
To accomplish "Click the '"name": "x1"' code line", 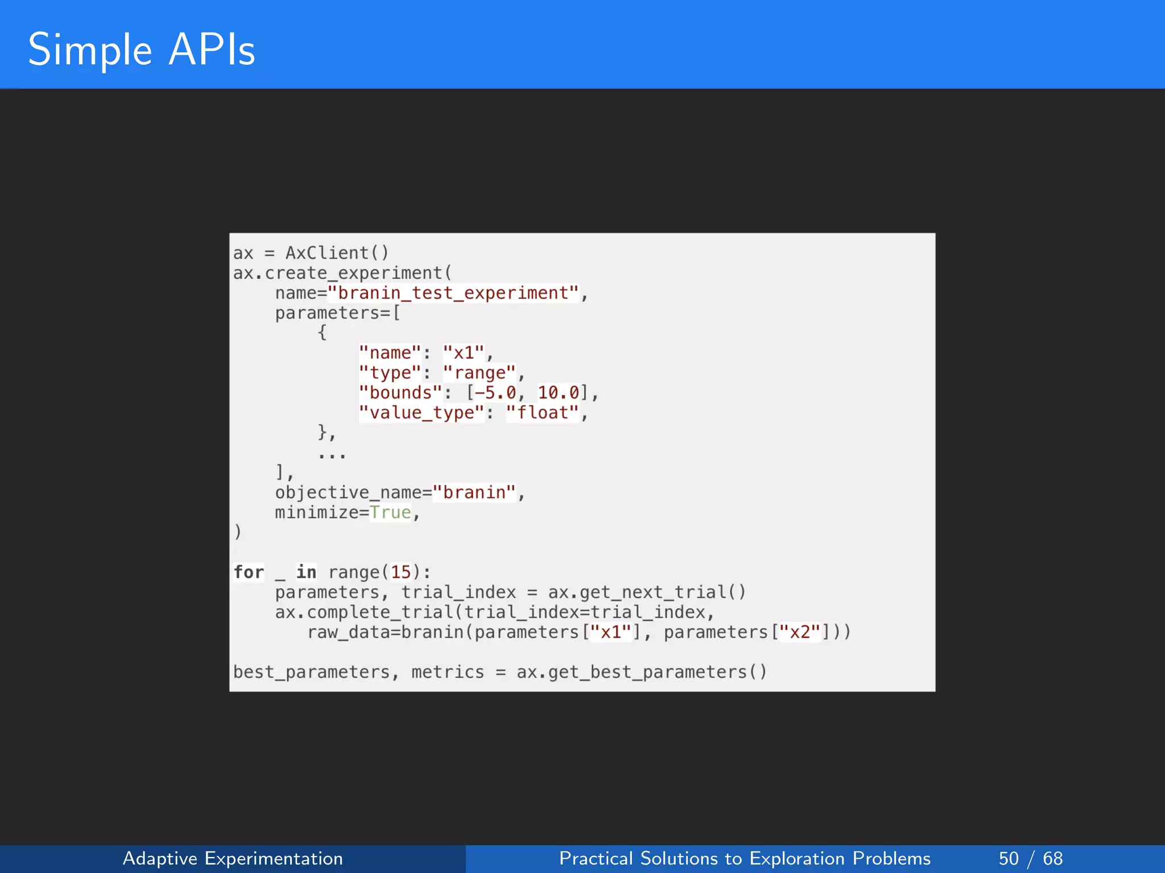I will click(x=426, y=353).
